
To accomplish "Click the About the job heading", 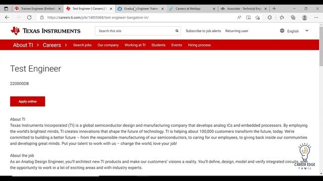I will click(x=22, y=155).
